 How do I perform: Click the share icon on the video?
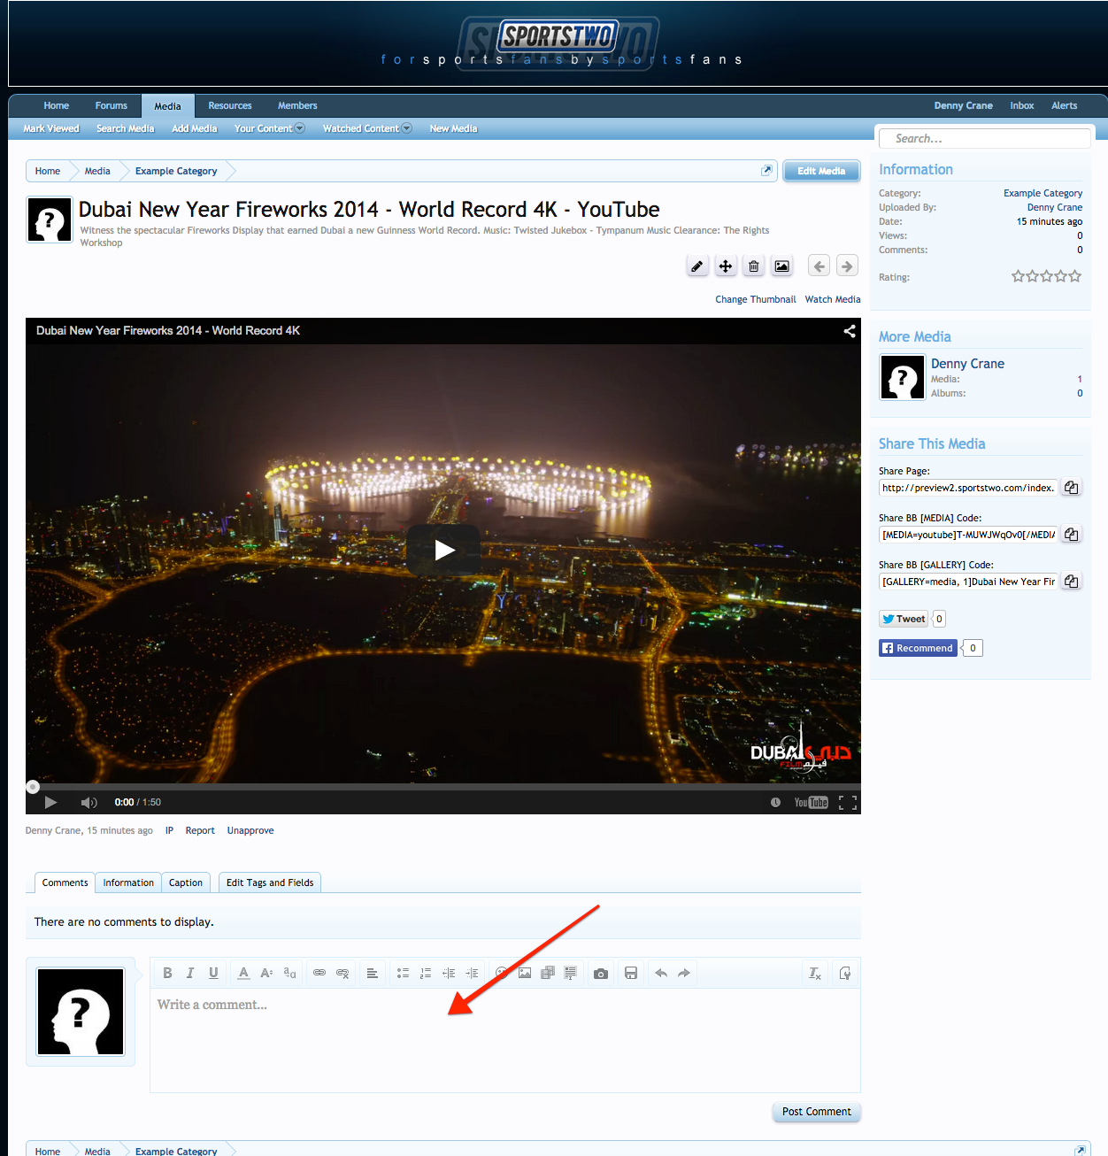tap(849, 331)
